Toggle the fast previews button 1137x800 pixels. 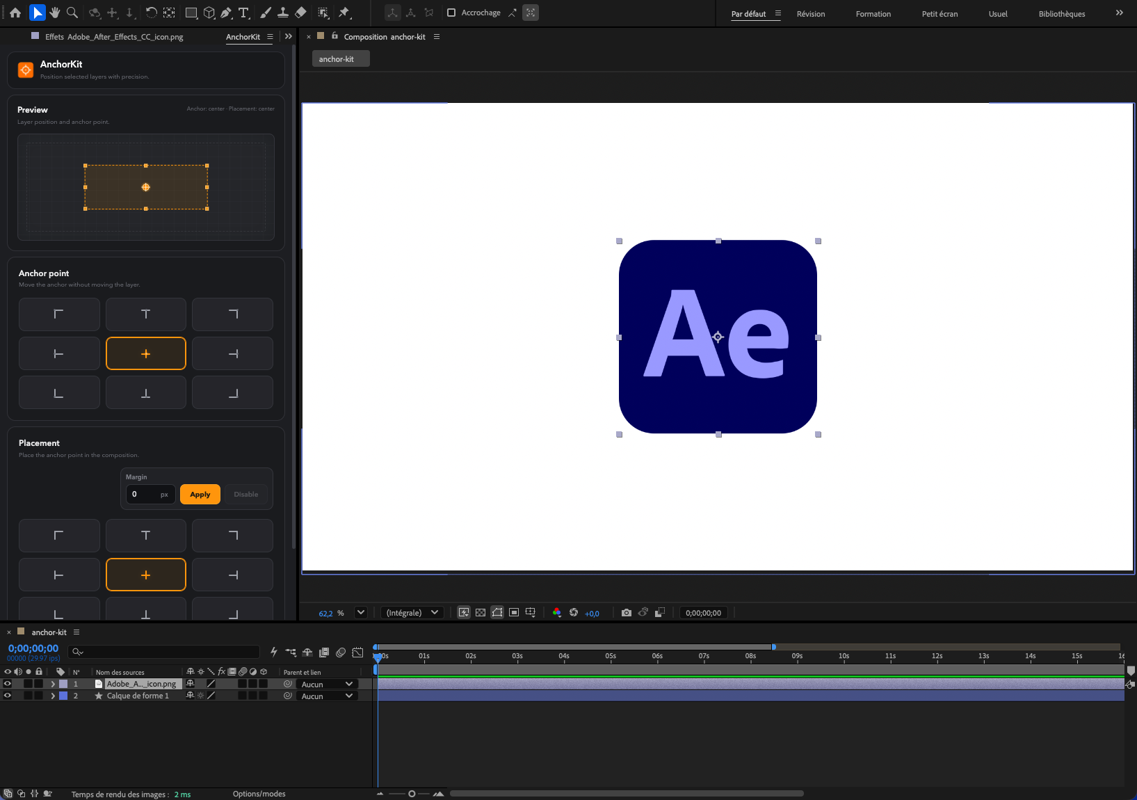point(464,613)
